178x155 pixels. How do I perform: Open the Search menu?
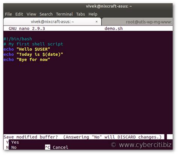(46, 14)
